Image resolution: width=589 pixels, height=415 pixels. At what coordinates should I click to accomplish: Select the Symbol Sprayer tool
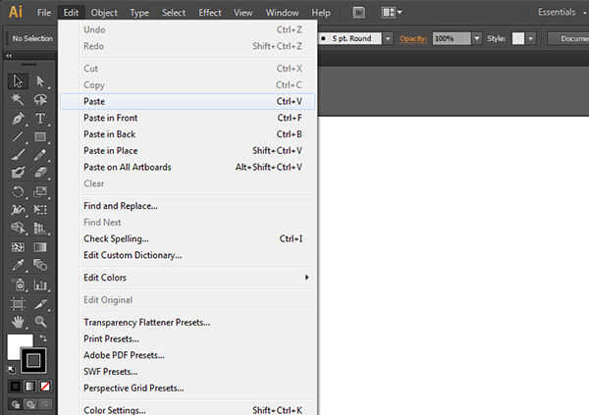coord(18,285)
